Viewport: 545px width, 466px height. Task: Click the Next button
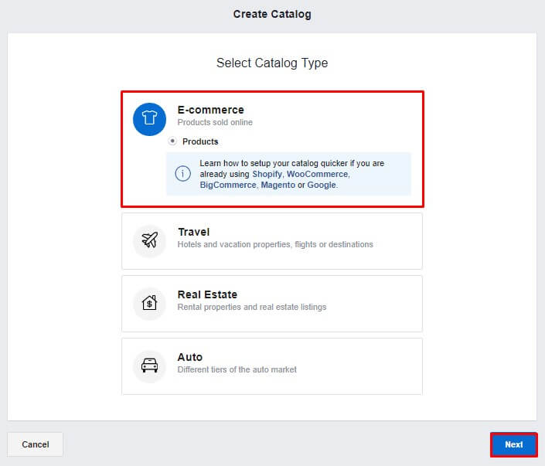pos(514,444)
